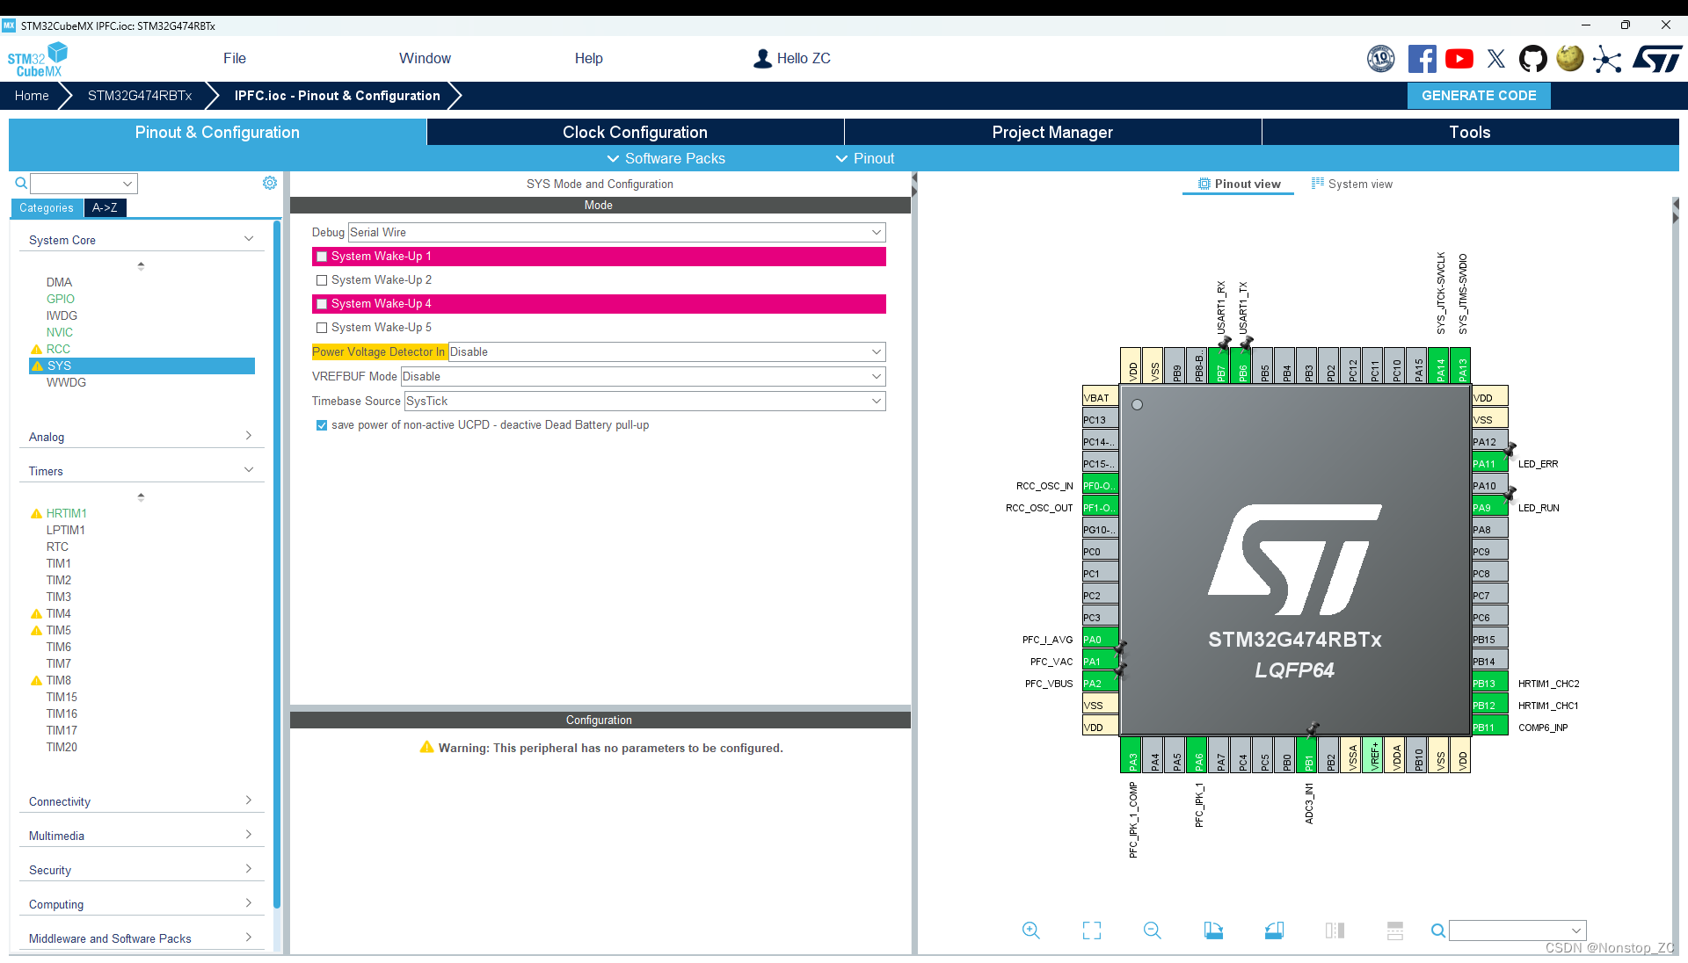Open the GitHub page icon

click(1532, 58)
